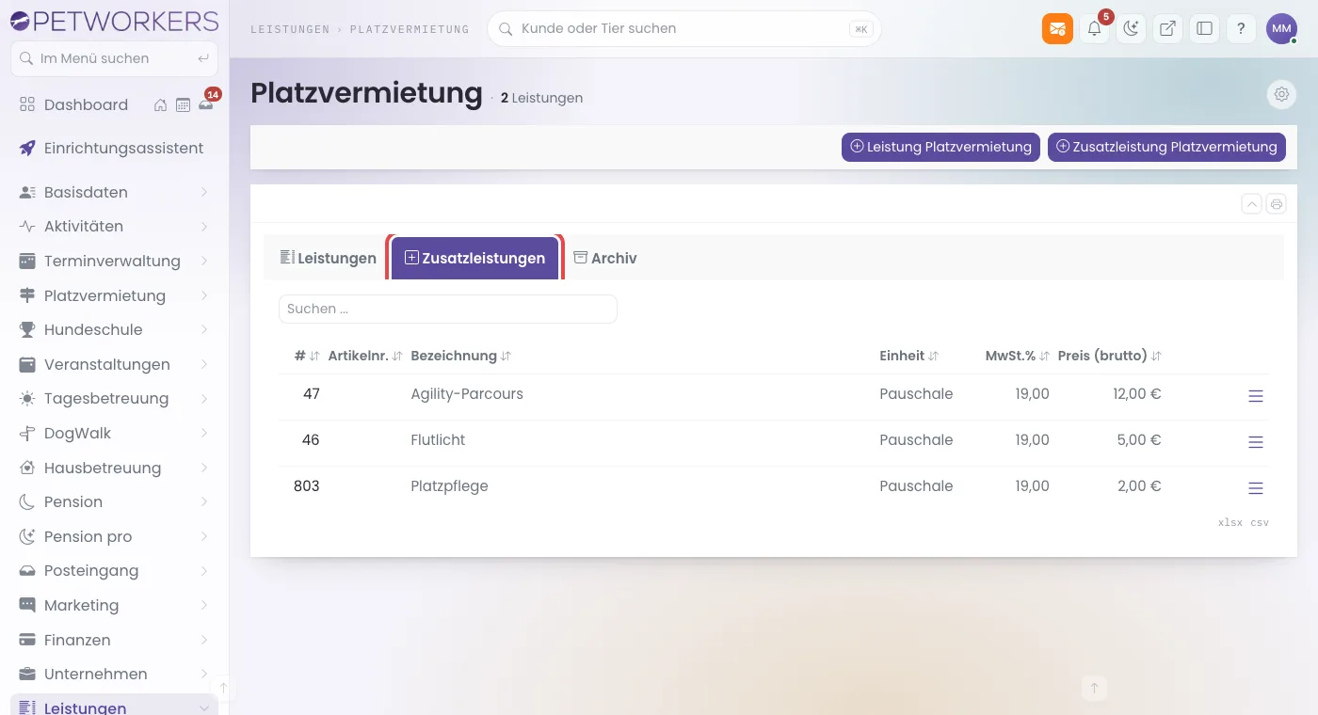Expand the Finanzen sidebar menu

(x=114, y=640)
